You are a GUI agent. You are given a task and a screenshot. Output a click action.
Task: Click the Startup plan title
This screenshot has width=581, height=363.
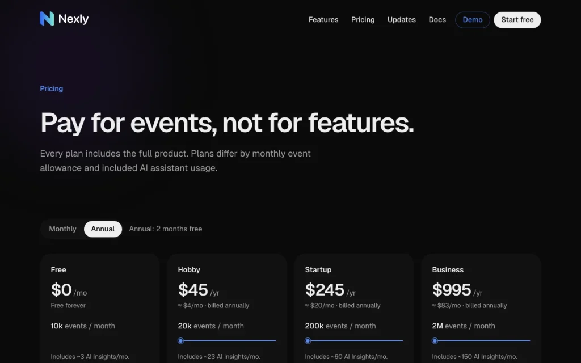click(318, 269)
